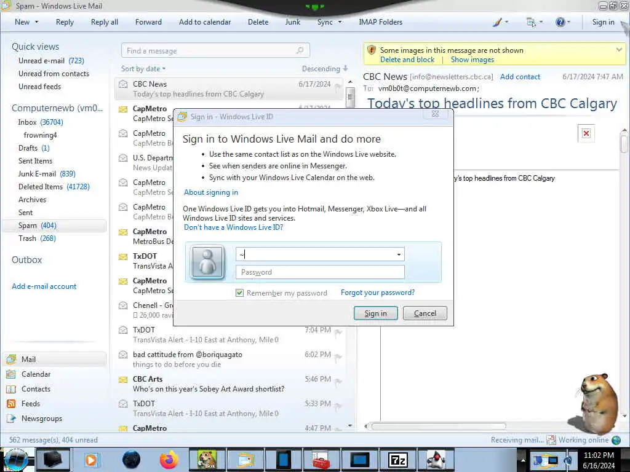
Task: Click Forward in toolbar
Action: pos(148,22)
